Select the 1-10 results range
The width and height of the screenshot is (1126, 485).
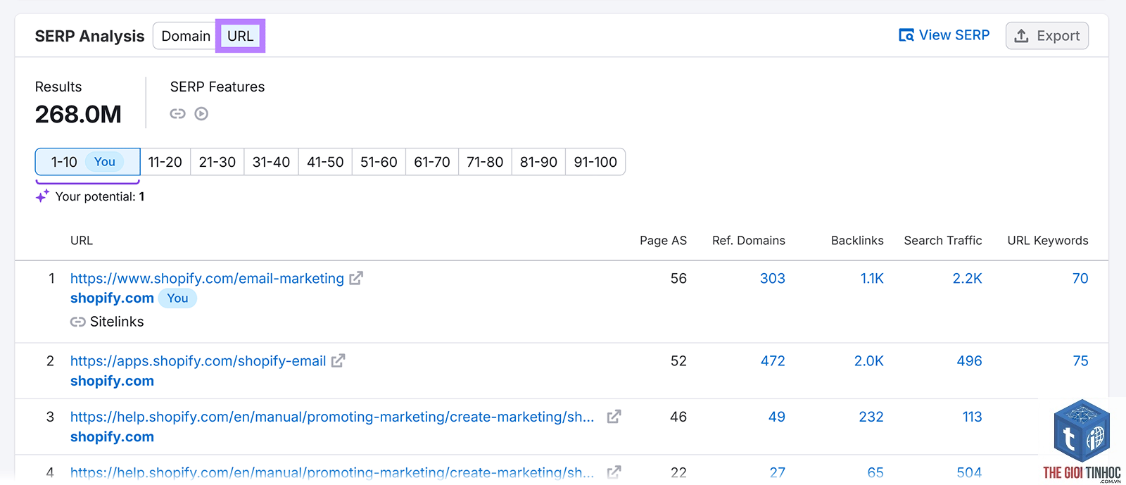(x=88, y=162)
